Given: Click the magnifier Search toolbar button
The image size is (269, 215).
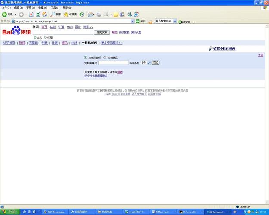Looking at the screenshot, I should (x=56, y=15).
